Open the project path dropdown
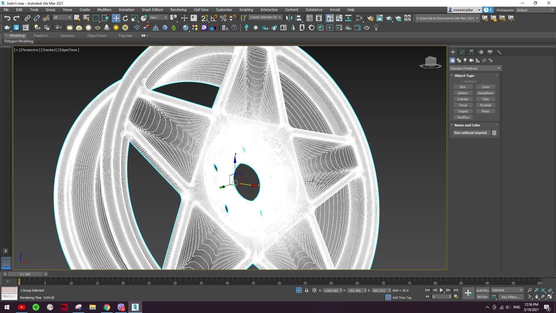556x313 pixels. pyautogui.click(x=447, y=18)
